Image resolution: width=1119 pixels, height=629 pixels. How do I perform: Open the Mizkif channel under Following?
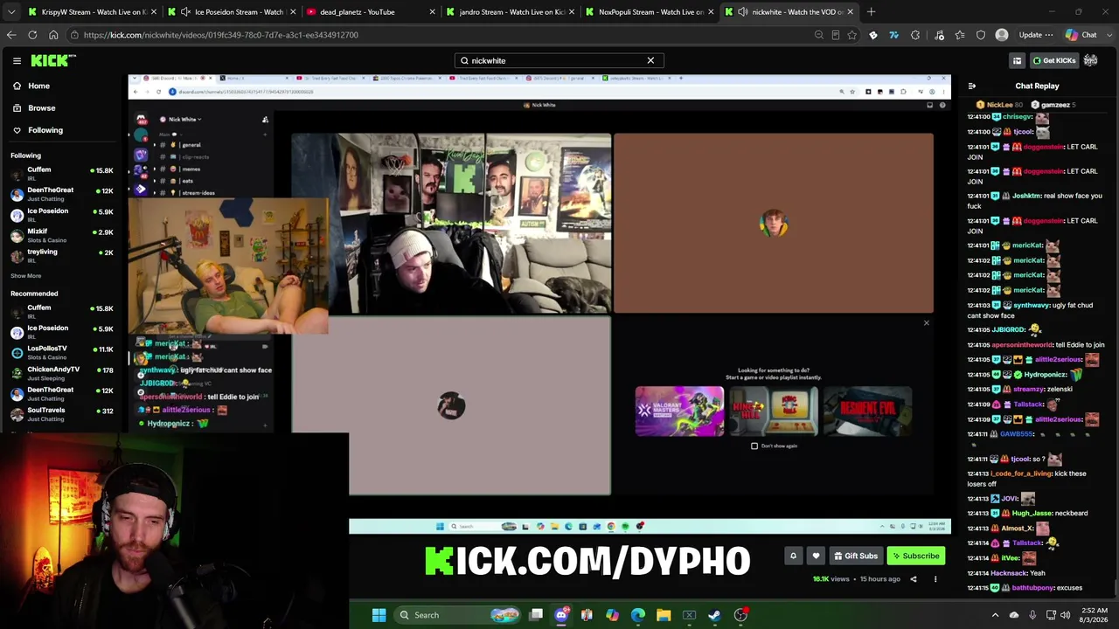tap(61, 235)
